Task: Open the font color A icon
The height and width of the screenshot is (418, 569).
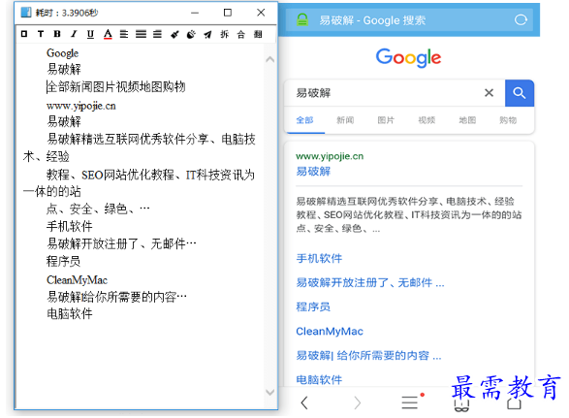Action: tap(108, 34)
